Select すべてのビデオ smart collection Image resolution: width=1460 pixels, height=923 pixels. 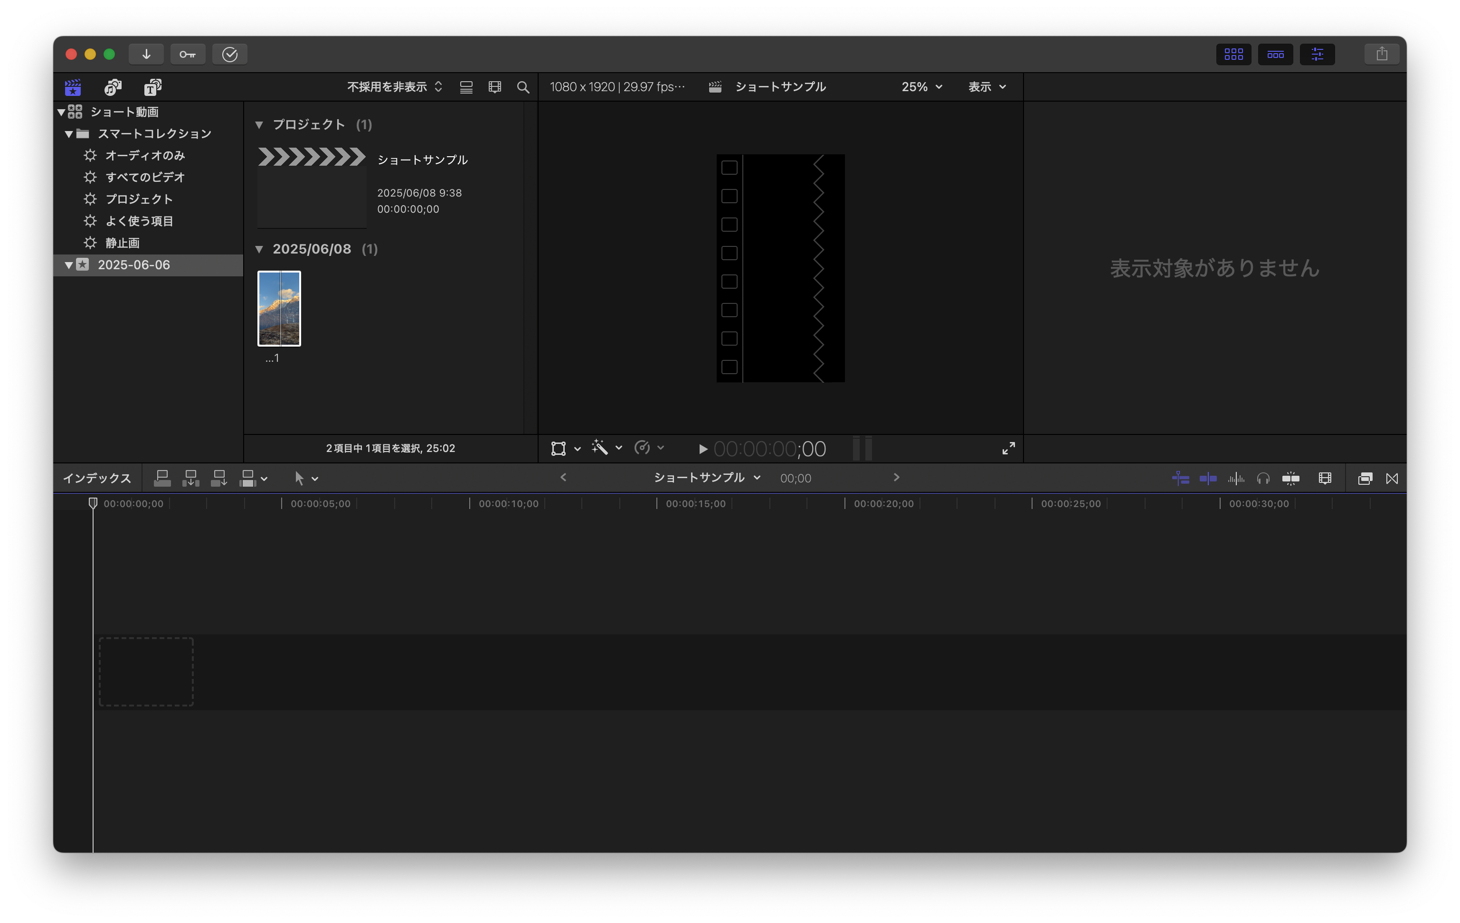(145, 177)
